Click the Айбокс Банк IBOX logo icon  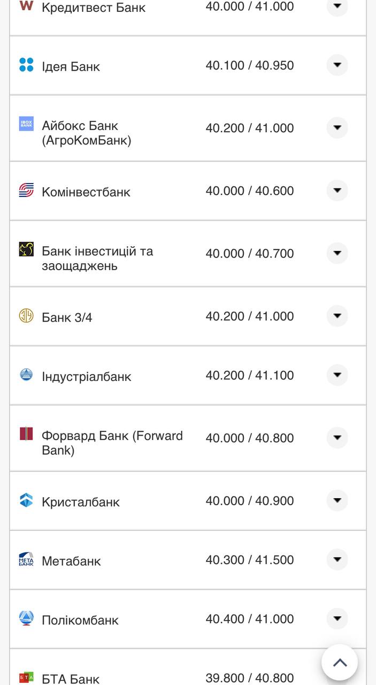(26, 124)
